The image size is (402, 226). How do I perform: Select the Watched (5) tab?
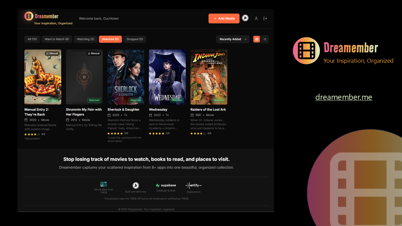[x=110, y=39]
